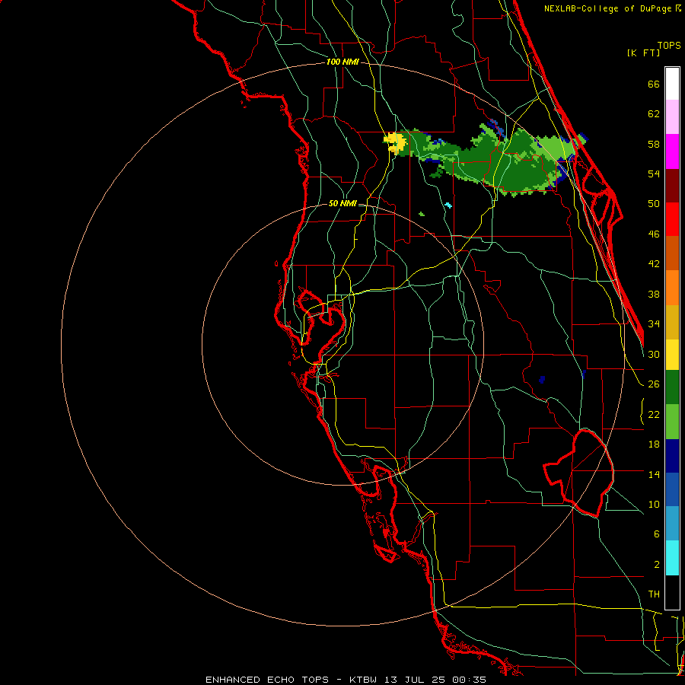Select the "6" legend value
685x685 pixels.
[657, 534]
